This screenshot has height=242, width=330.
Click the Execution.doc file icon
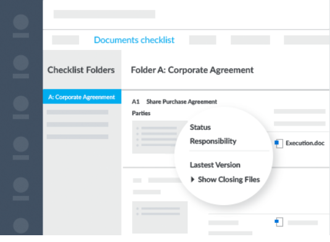click(x=279, y=143)
